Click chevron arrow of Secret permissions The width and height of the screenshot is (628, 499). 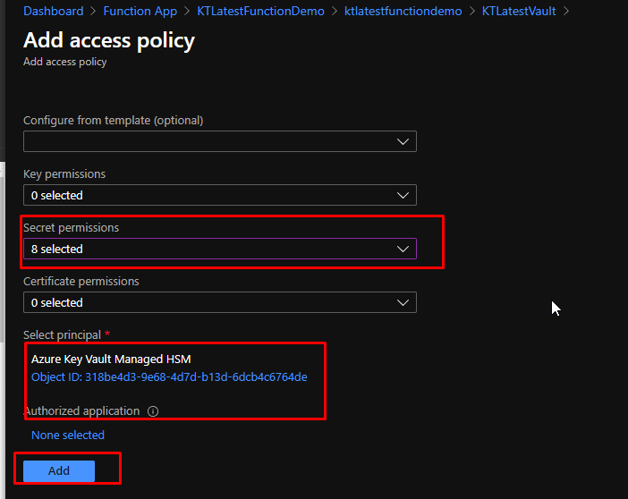click(403, 249)
